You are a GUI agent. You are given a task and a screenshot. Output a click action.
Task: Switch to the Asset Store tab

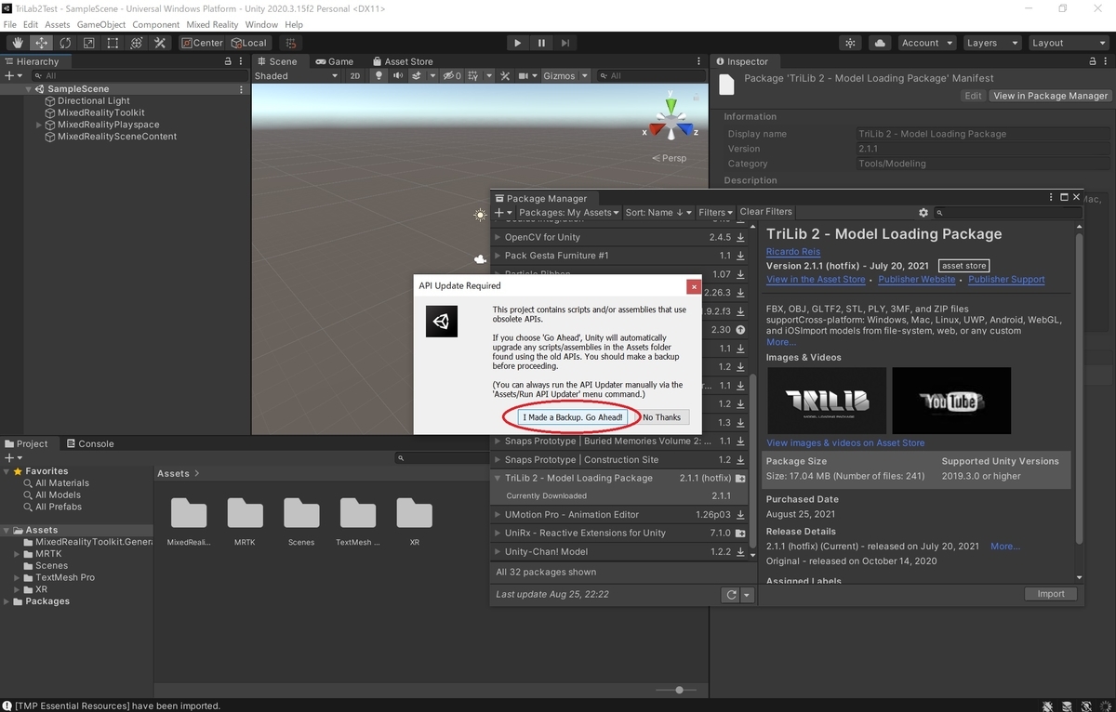pos(402,61)
